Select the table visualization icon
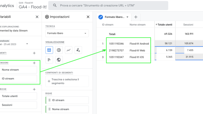Viewport: 203px width, 114px height. (x=49, y=50)
